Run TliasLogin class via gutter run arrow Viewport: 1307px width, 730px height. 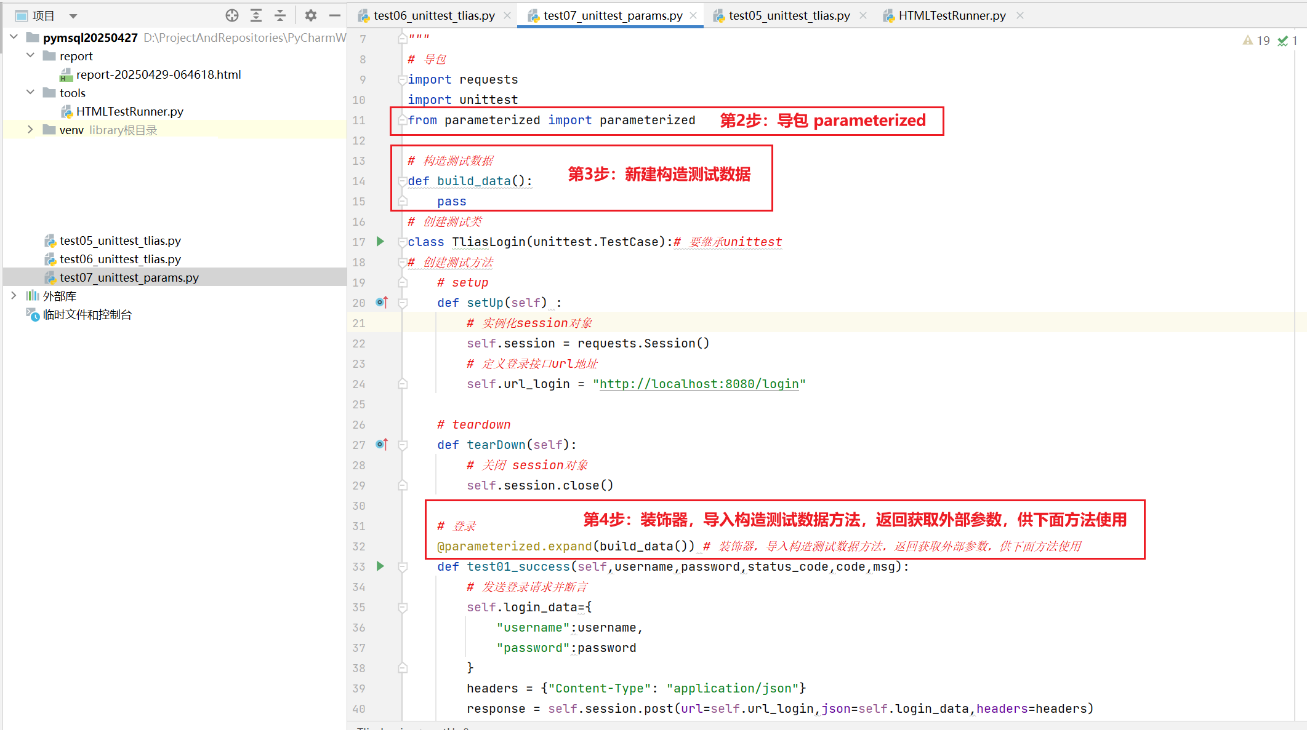pyautogui.click(x=380, y=242)
